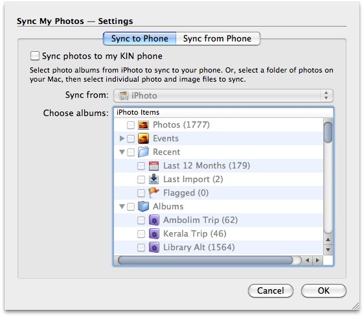Click the Last Import download icon
The image size is (364, 317).
point(154,179)
